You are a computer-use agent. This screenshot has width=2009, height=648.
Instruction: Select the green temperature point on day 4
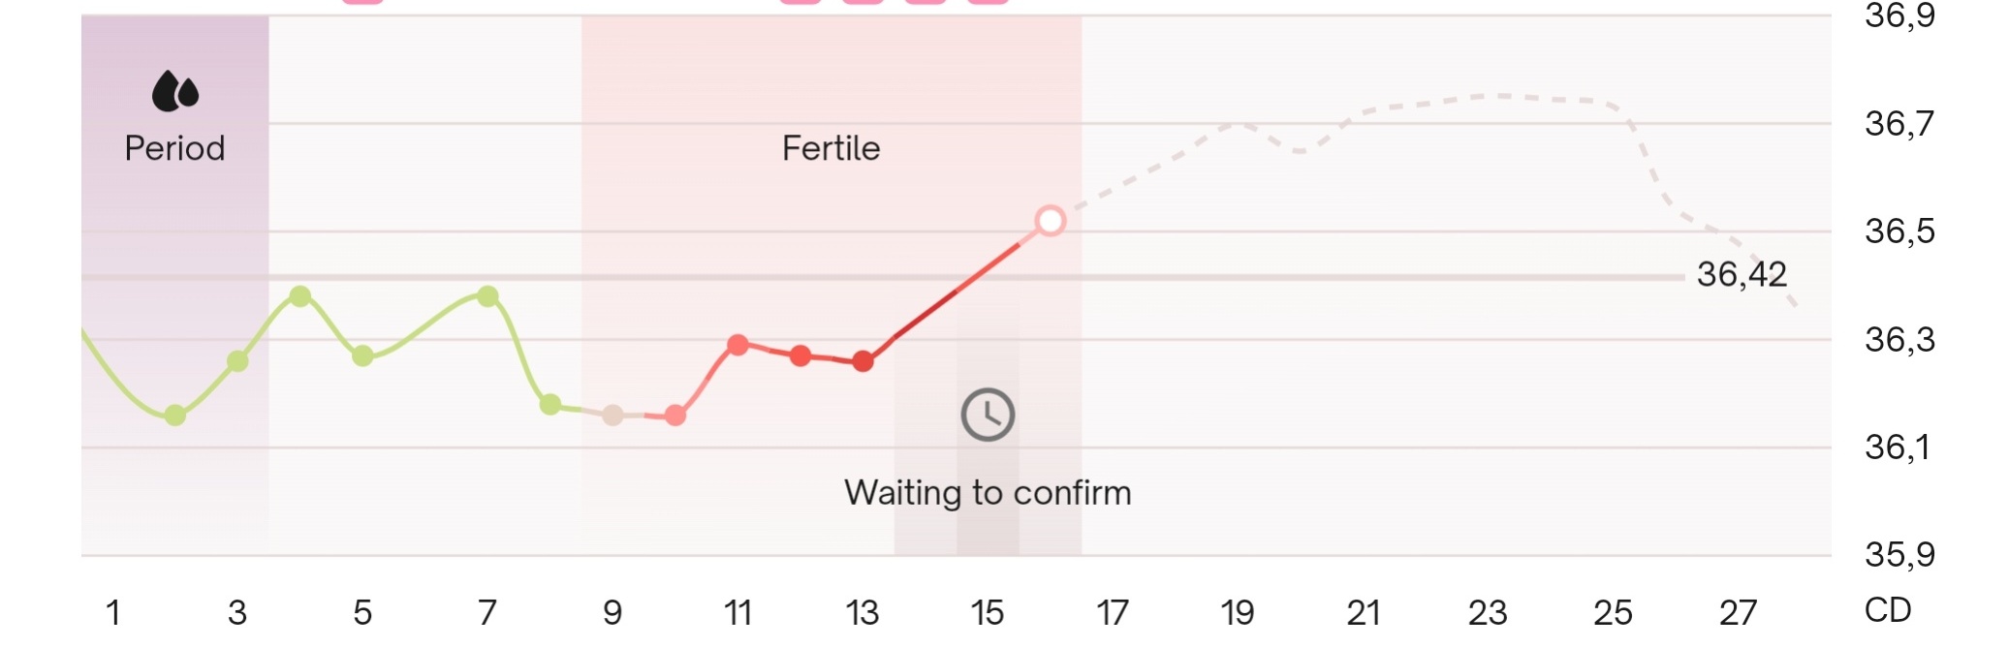(300, 295)
